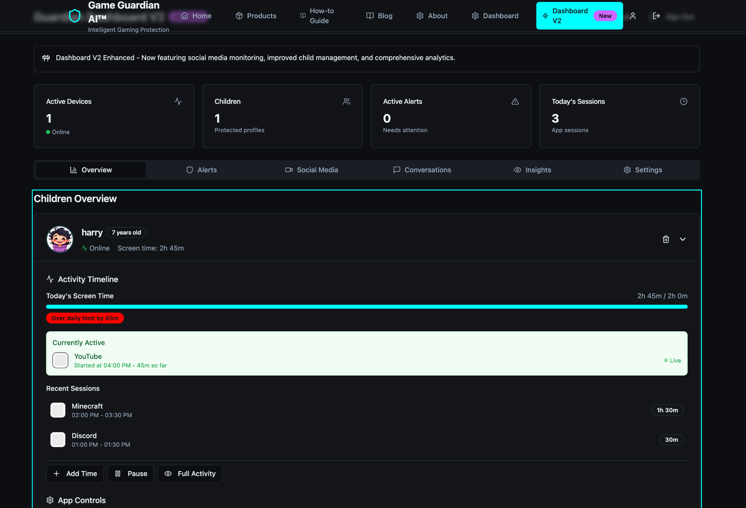Click the Game Guardian shield logo
Viewport: 746px width, 508px height.
pyautogui.click(x=75, y=16)
